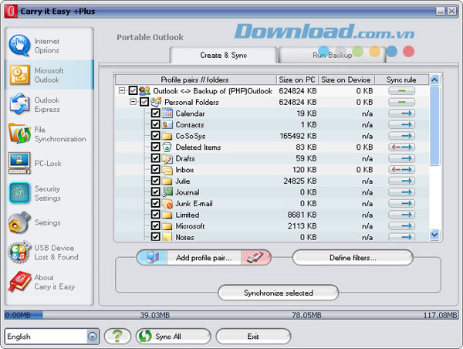
Task: Click the Exit button
Action: (253, 337)
